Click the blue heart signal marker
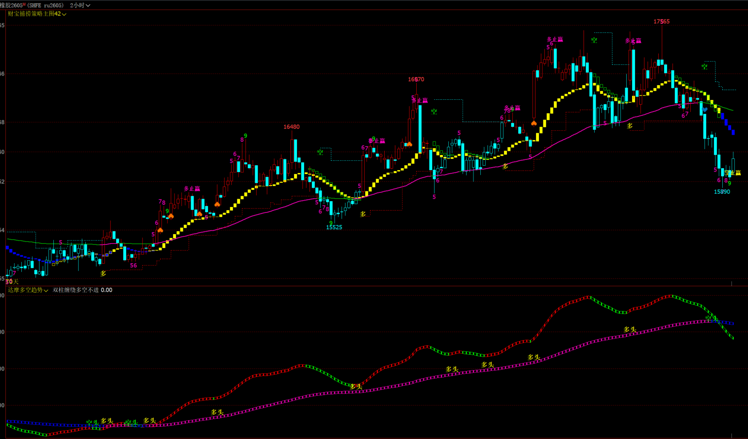This screenshot has width=748, height=439. tap(704, 110)
